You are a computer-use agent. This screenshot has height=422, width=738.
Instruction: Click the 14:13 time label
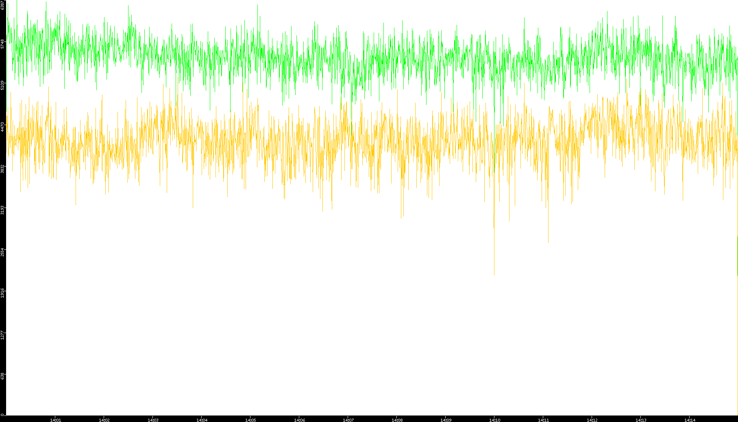[x=641, y=420]
